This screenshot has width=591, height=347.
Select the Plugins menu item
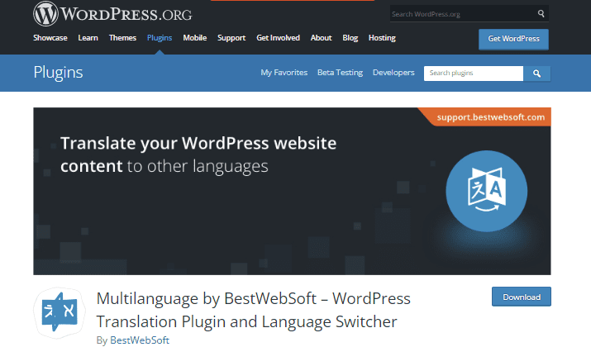coord(160,38)
